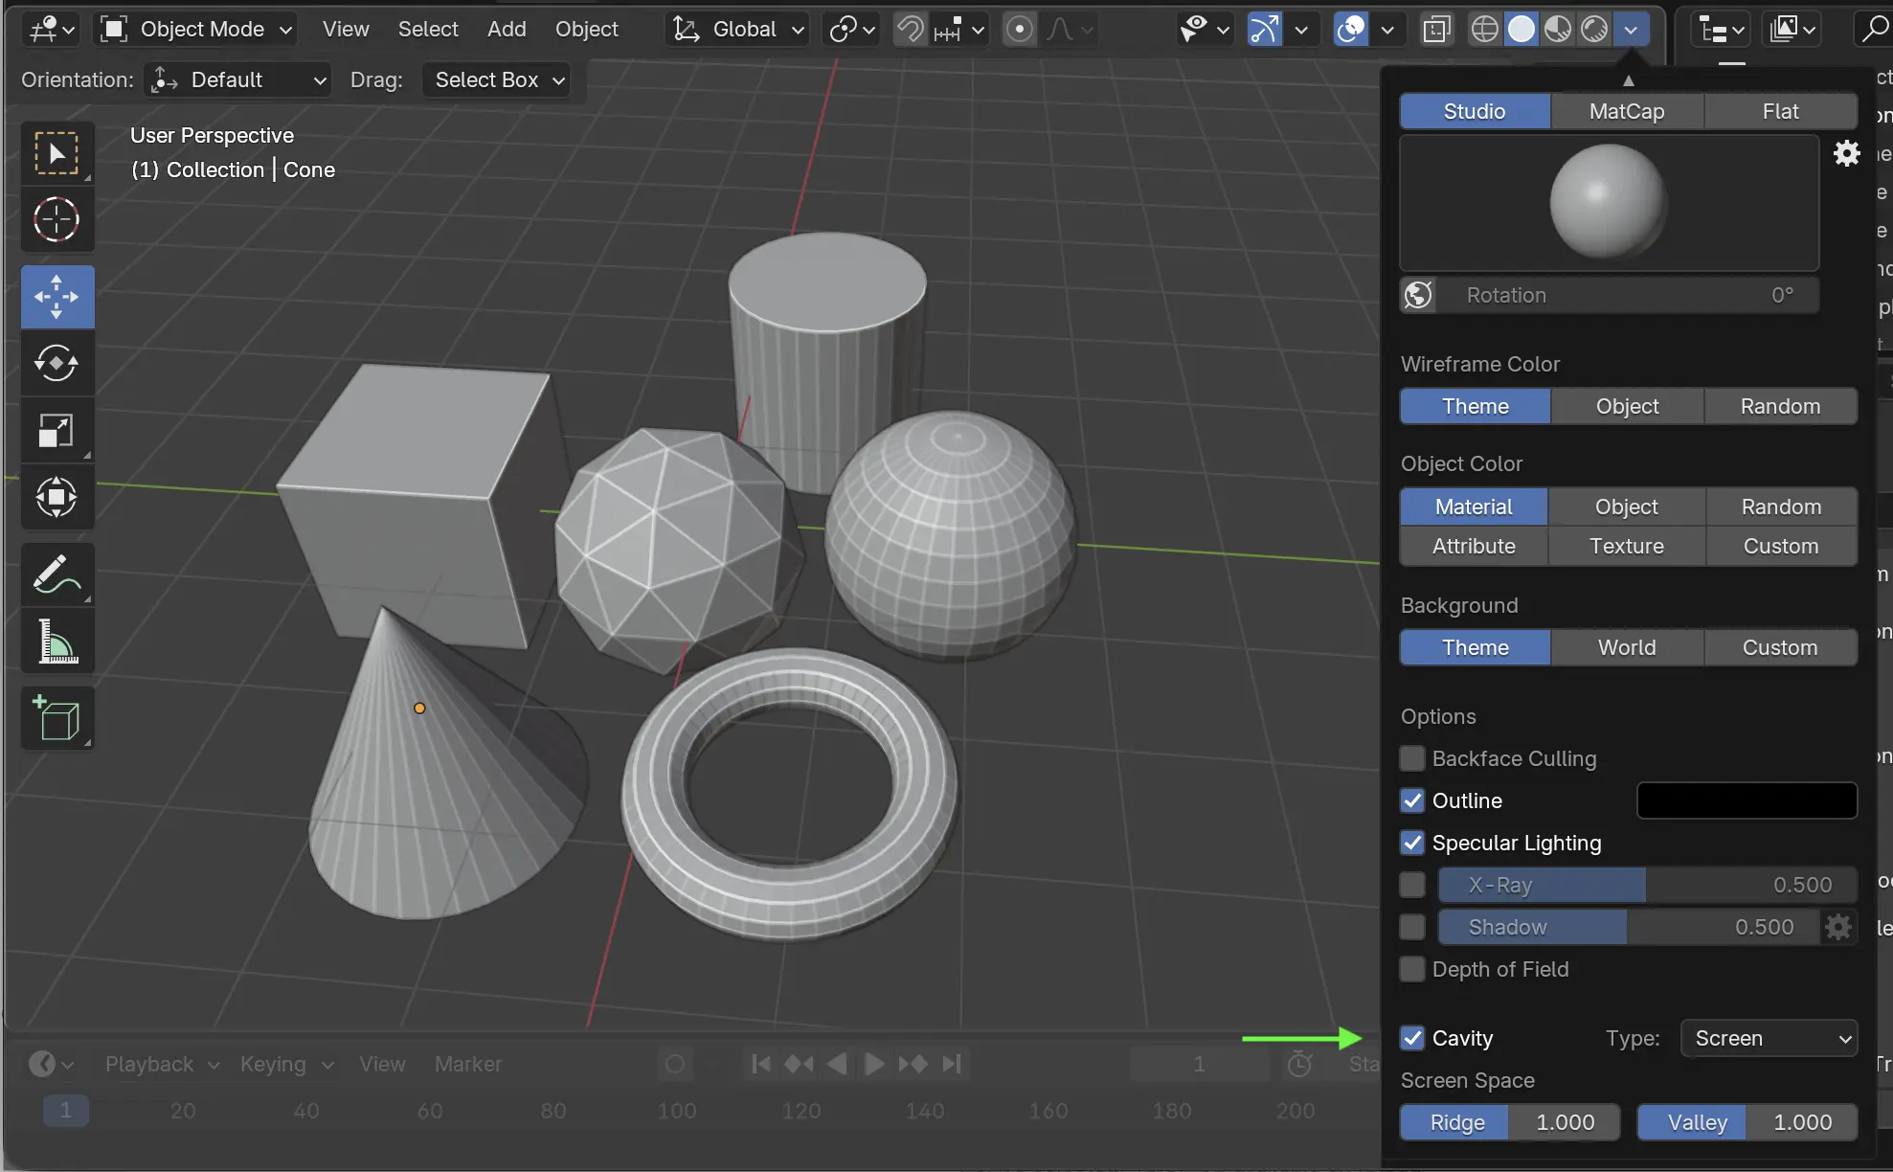Image resolution: width=1893 pixels, height=1172 pixels.
Task: Open the Add menu
Action: point(507,30)
